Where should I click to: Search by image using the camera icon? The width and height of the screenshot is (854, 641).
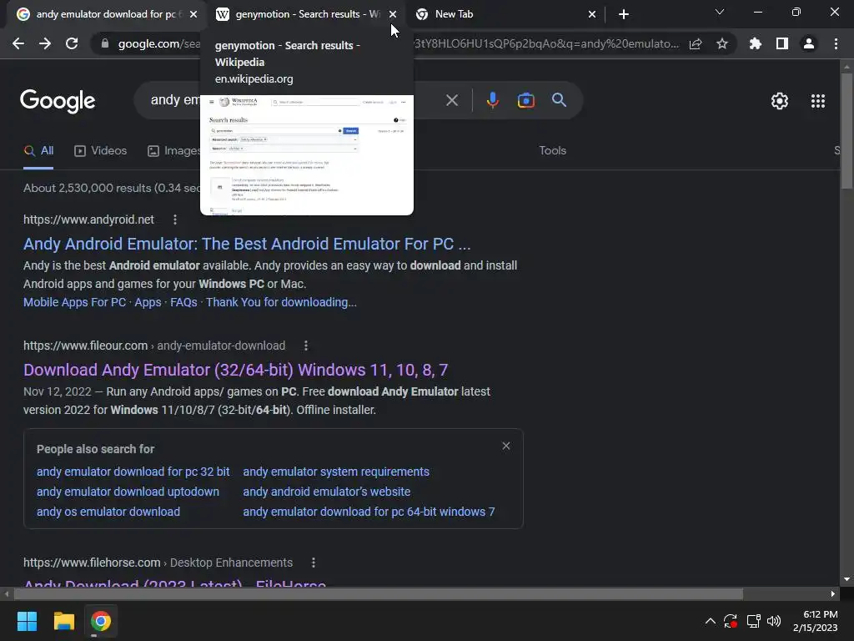click(525, 100)
